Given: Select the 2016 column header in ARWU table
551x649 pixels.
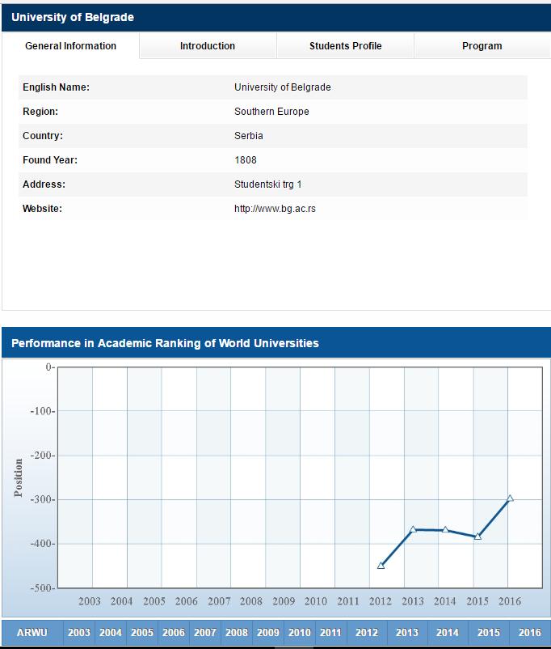Looking at the screenshot, I should pos(530,633).
